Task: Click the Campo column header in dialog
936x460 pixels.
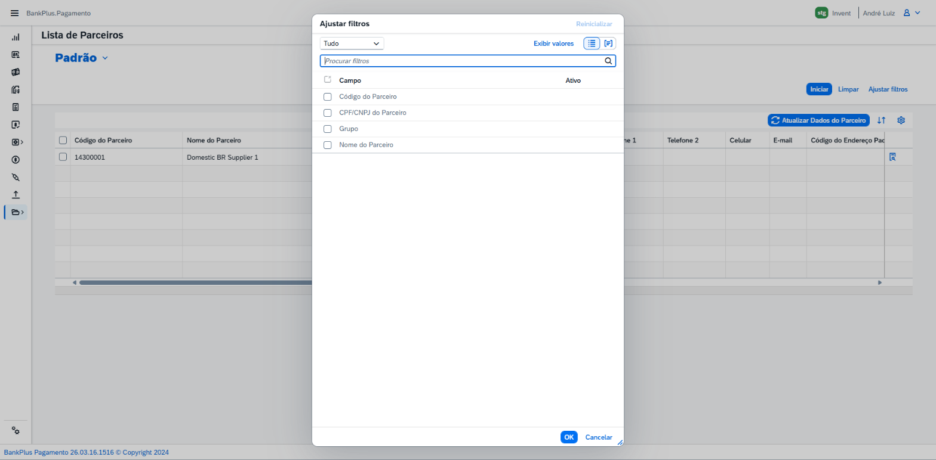Action: (x=350, y=80)
